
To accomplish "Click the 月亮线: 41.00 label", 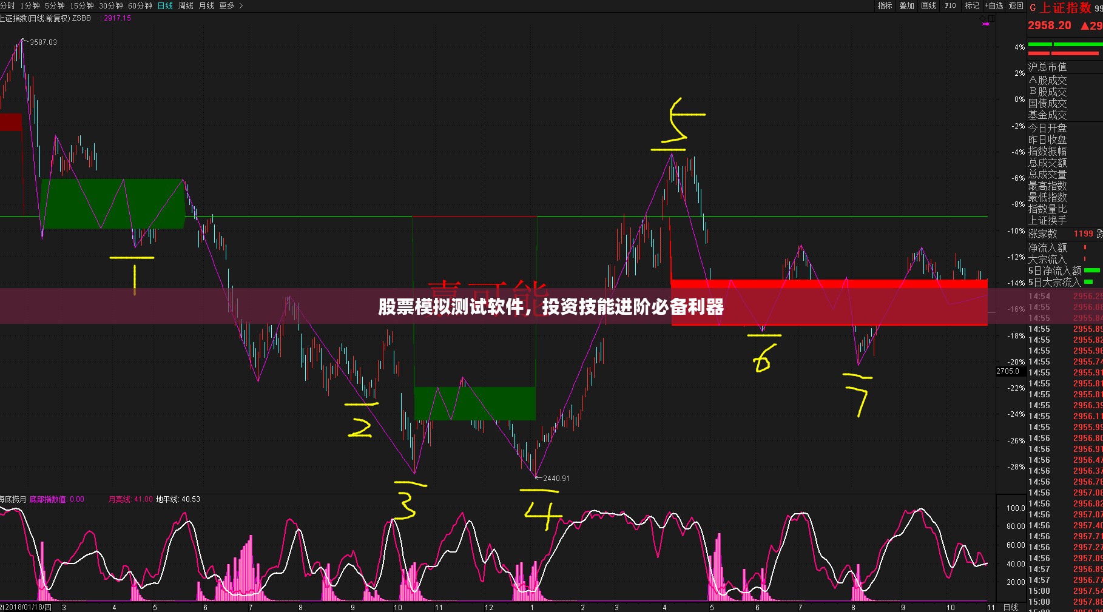I will (130, 500).
